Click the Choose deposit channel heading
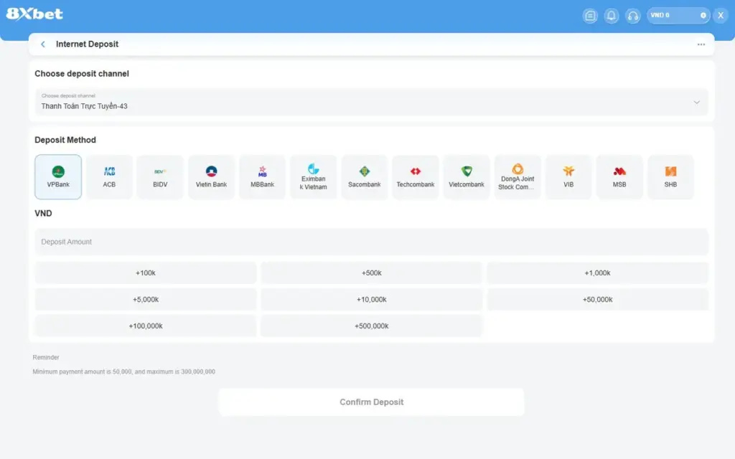 82,74
